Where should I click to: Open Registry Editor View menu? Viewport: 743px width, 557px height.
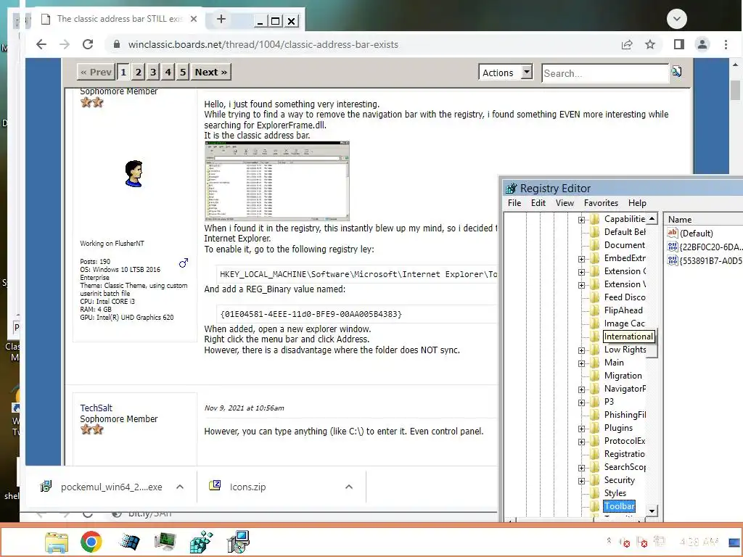(565, 203)
